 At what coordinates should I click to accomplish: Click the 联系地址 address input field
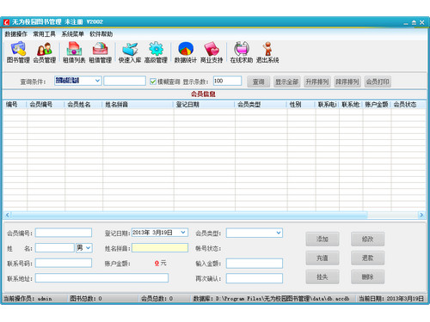coord(101,278)
